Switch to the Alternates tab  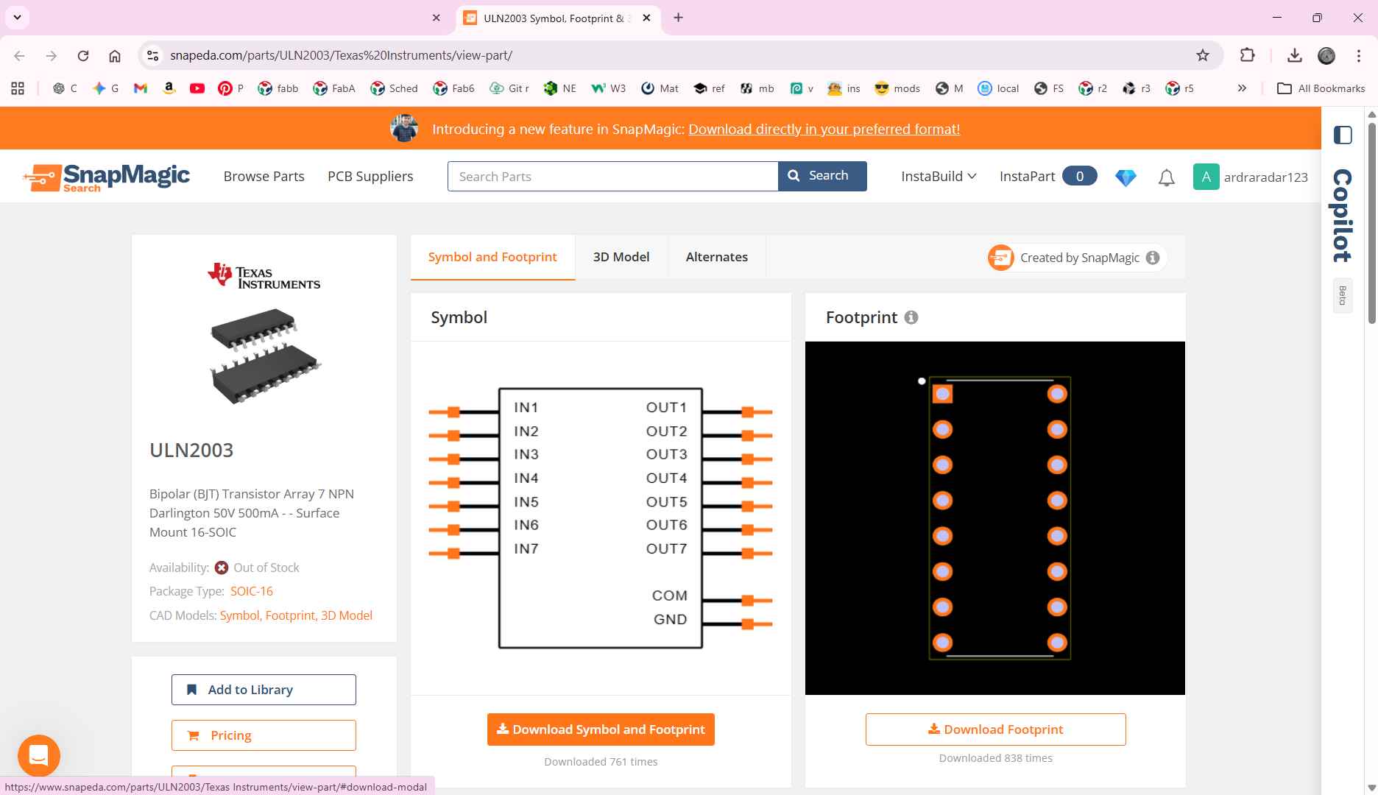click(717, 257)
